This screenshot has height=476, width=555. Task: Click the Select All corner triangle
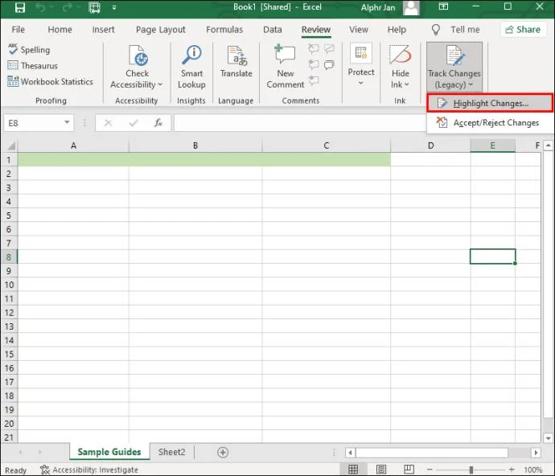coord(11,146)
